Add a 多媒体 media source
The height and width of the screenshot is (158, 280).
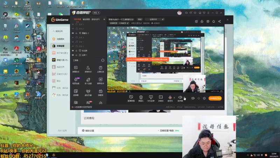tap(161, 98)
